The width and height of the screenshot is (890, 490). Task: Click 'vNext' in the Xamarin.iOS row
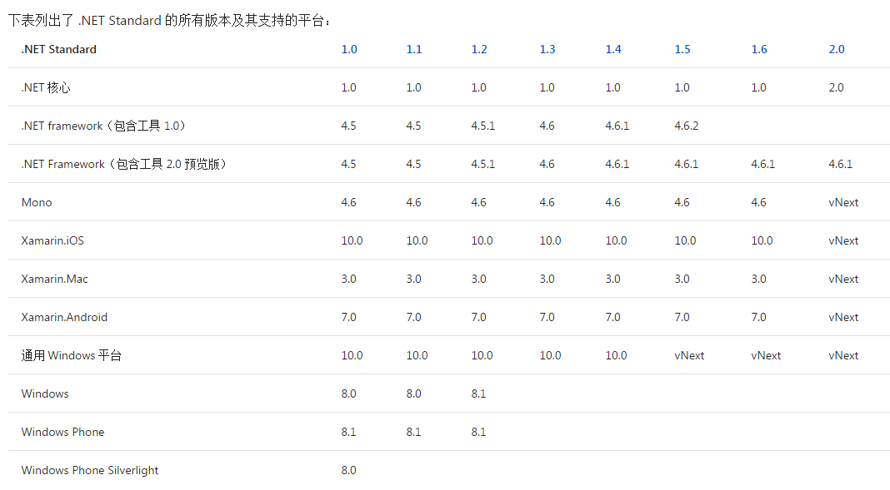click(x=843, y=240)
